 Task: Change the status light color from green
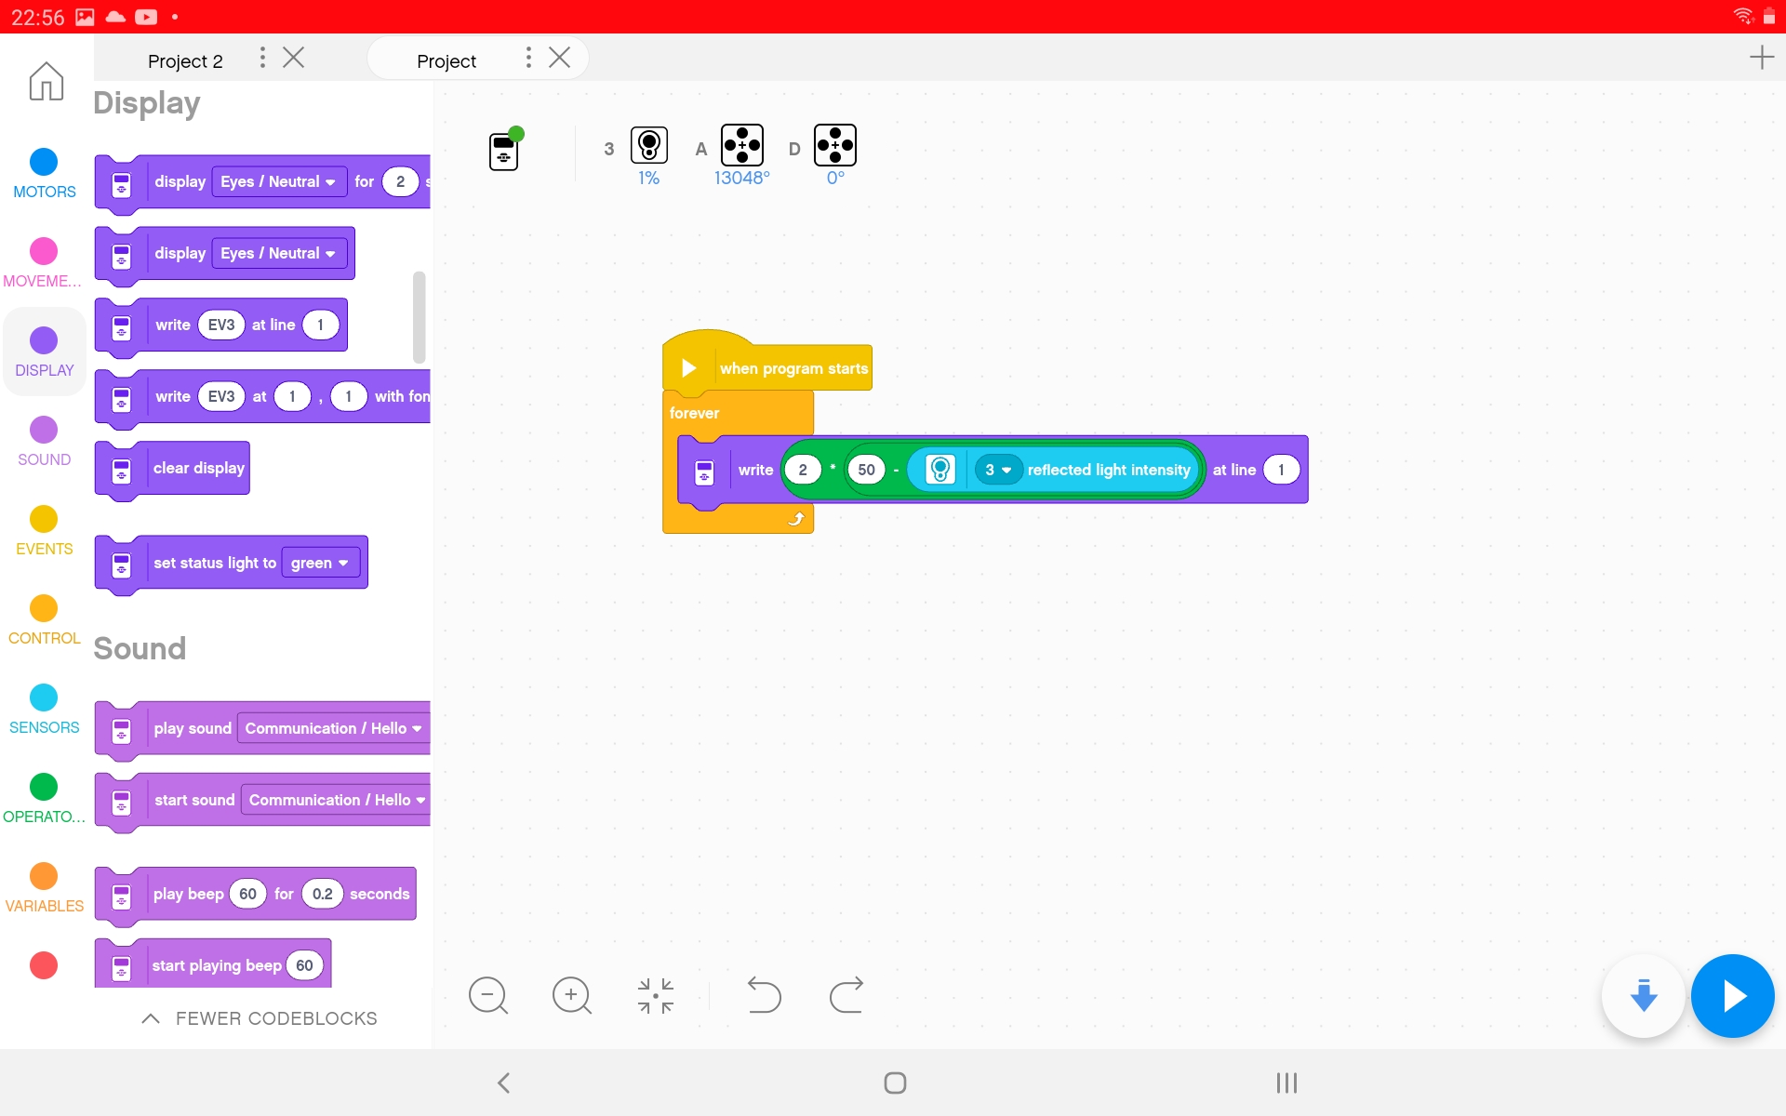(x=320, y=562)
